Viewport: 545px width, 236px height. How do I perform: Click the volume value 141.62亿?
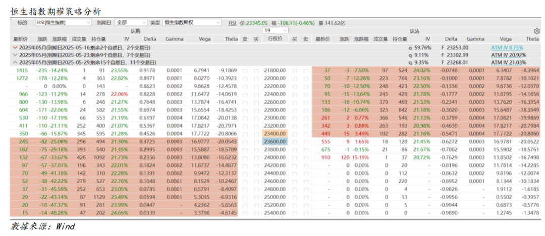click(x=335, y=23)
